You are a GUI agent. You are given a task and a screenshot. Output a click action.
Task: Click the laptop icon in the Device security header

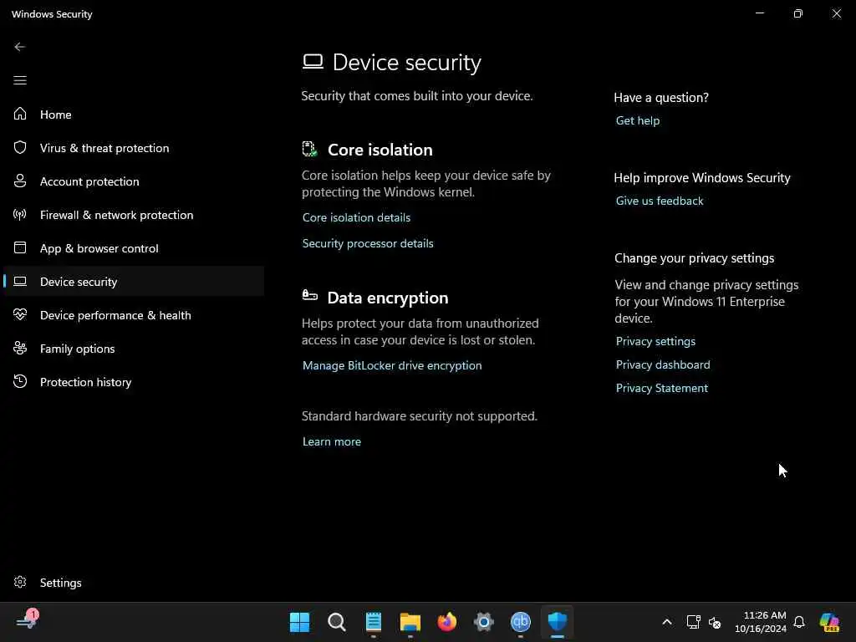(313, 61)
